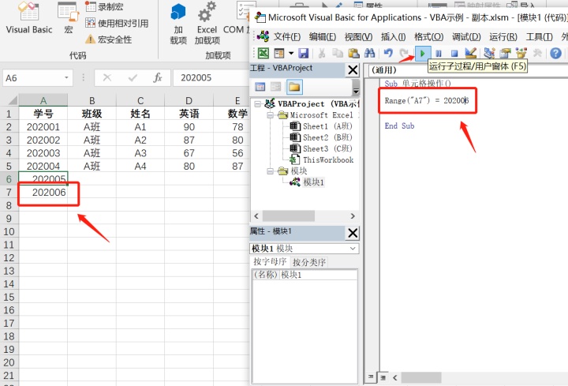The height and width of the screenshot is (386, 568).
Task: Open the 运行(R) menu in VBA editor
Action: (503, 36)
